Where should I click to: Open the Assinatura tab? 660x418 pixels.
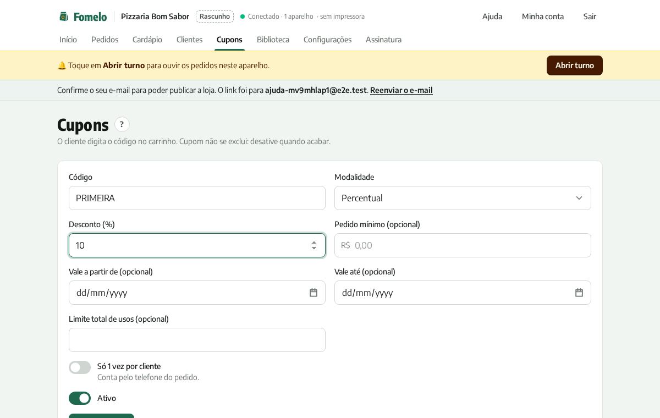click(x=383, y=40)
